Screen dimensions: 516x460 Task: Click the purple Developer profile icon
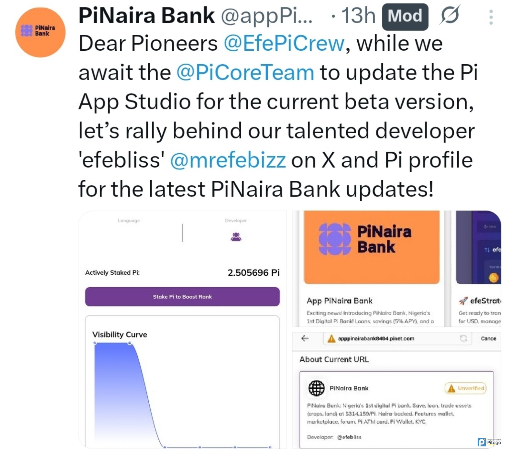click(x=236, y=237)
